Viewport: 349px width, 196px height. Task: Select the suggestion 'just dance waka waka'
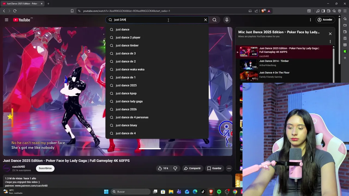coord(157,69)
